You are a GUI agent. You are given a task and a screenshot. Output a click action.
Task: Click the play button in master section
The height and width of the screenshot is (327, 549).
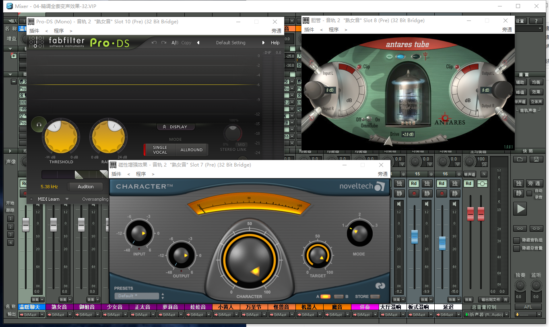point(521,208)
